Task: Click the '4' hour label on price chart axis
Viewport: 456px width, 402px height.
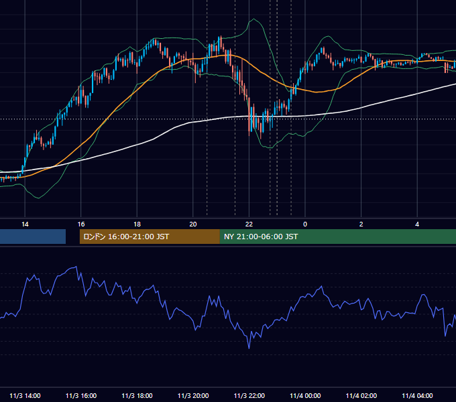Action: click(417, 224)
